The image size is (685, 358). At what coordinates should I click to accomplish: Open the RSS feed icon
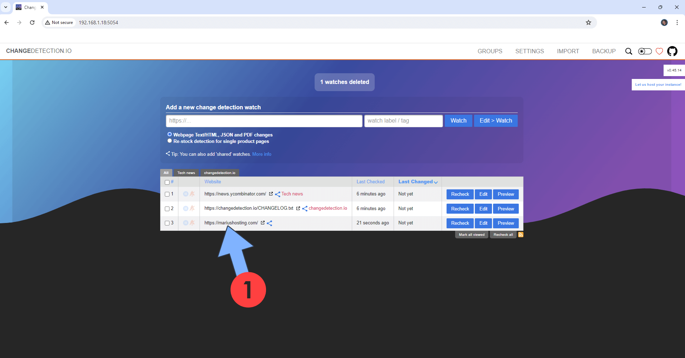tap(521, 235)
